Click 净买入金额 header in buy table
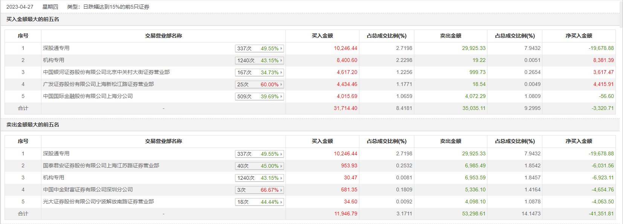This screenshot has height=224, width=623. [579, 36]
